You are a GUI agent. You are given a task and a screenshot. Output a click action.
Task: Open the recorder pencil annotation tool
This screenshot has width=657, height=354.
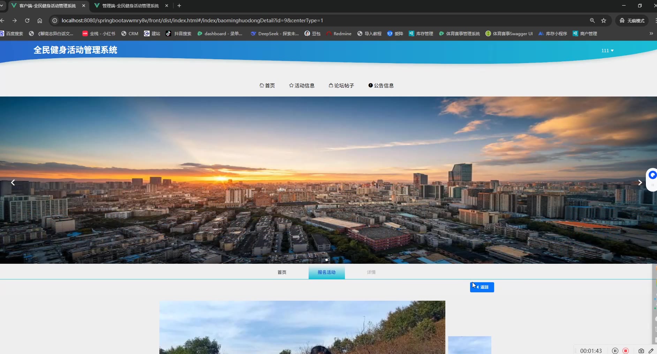tap(651, 351)
